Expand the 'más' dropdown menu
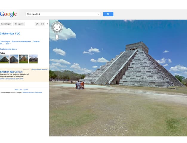The width and height of the screenshot is (187, 143). click(x=8, y=44)
